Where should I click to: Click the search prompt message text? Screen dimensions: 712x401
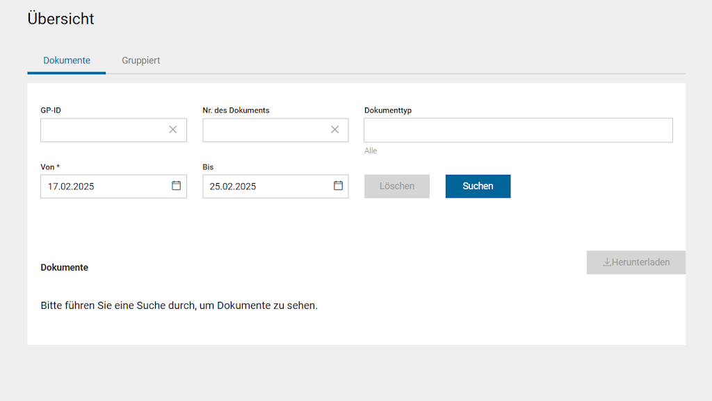point(179,305)
